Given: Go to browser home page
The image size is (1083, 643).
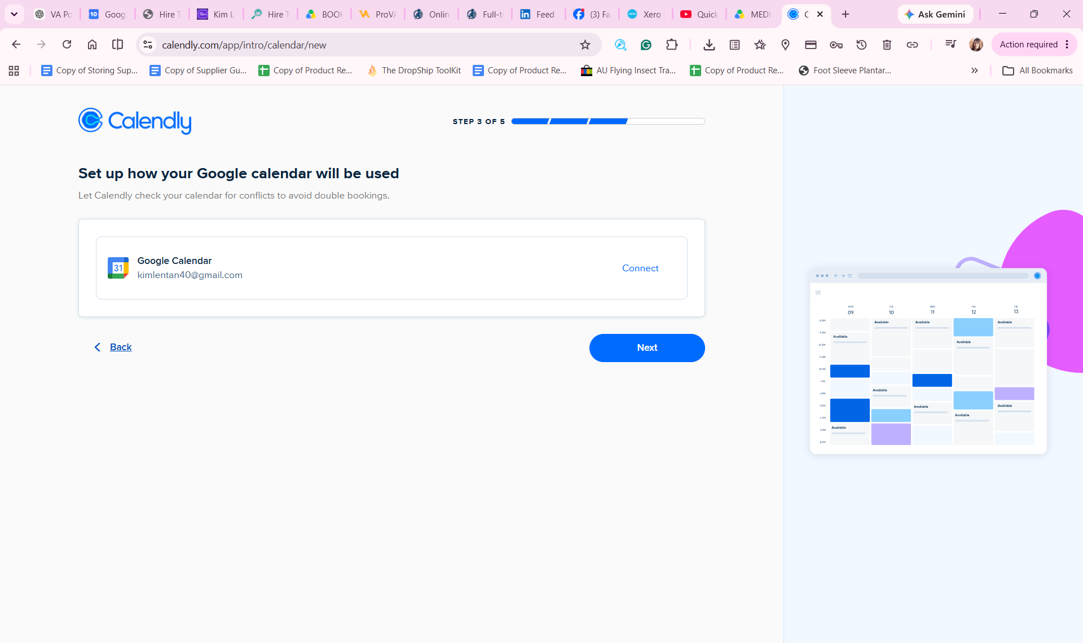Looking at the screenshot, I should pyautogui.click(x=92, y=45).
